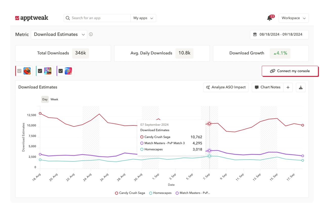Viewport: 324px width, 213px height.
Task: Toggle the Candy Crush Saga checkbox
Action: (x=19, y=71)
